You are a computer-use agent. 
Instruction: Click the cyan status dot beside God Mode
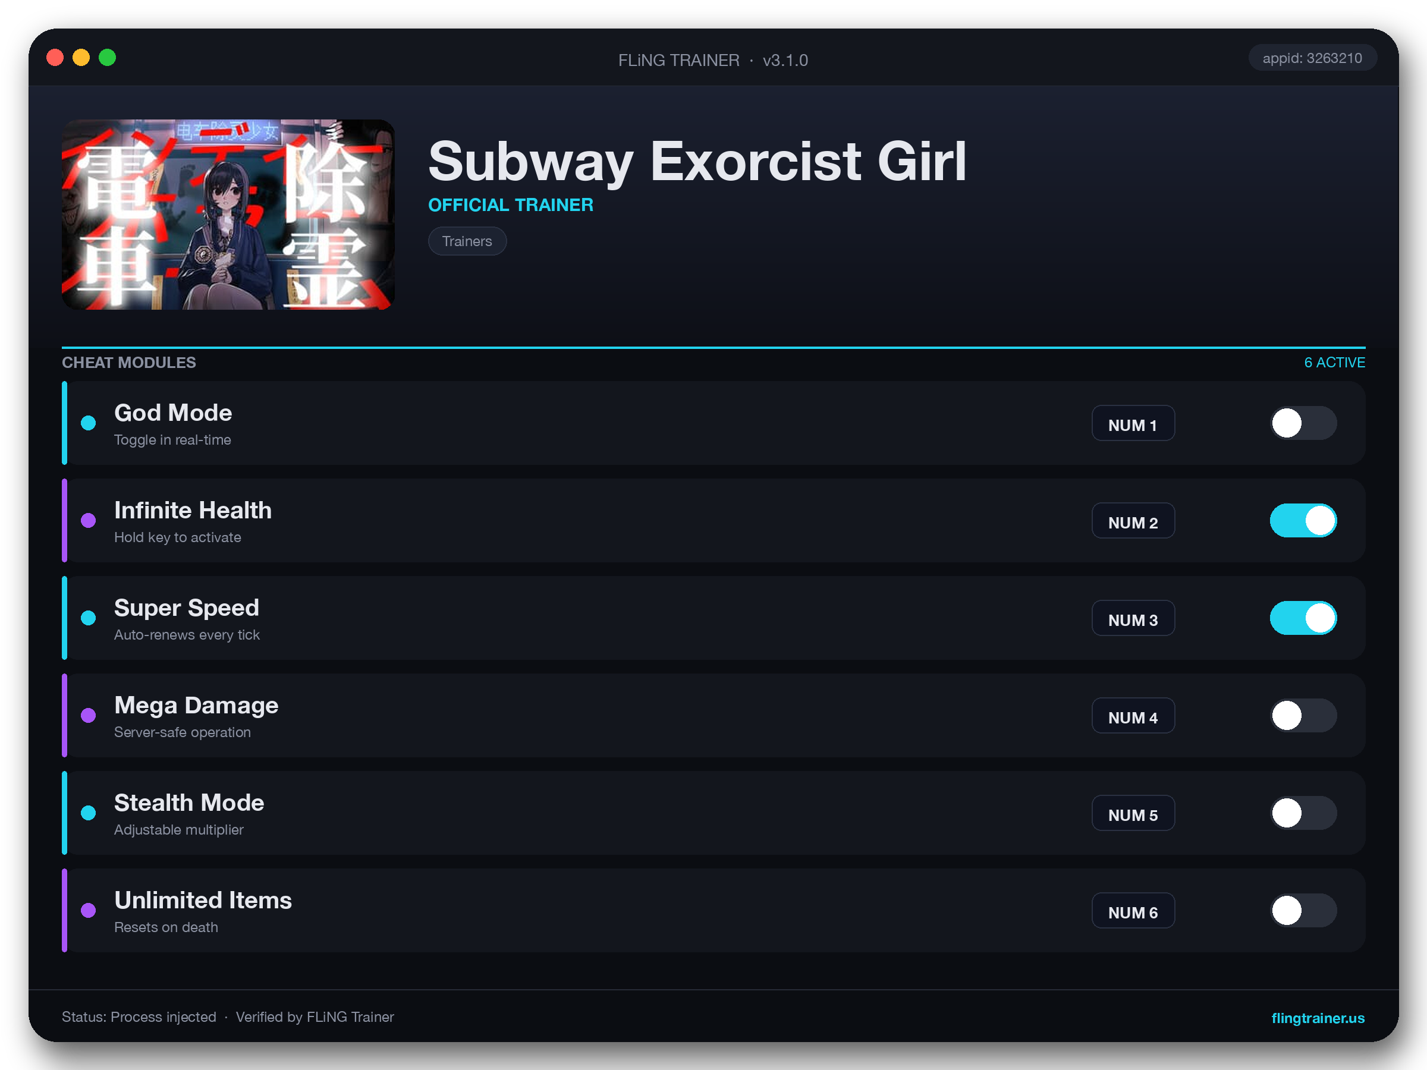[89, 423]
